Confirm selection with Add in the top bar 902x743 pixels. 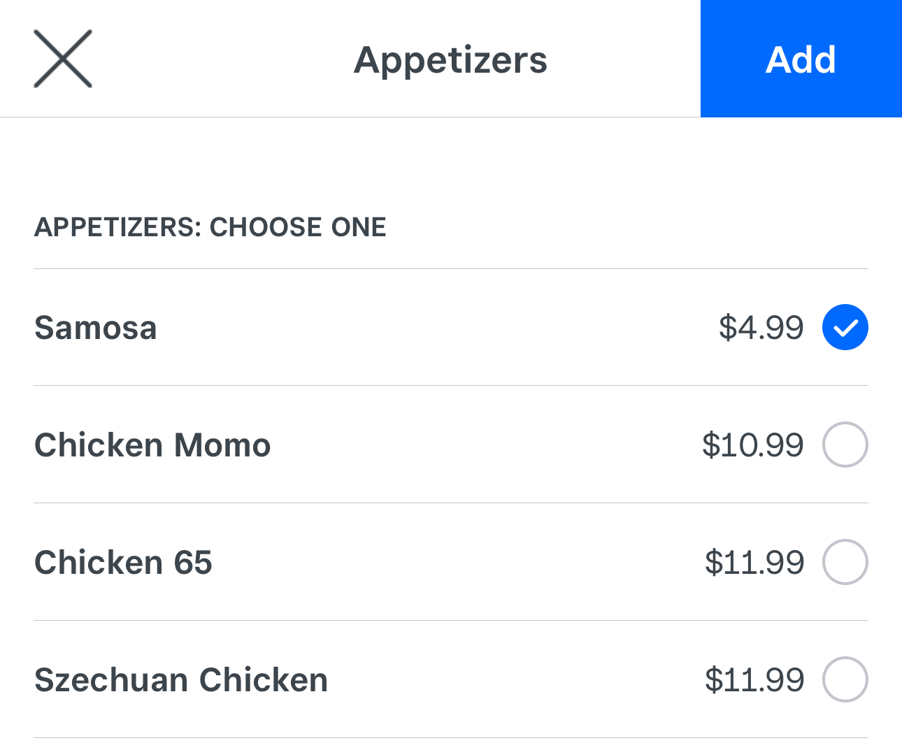pos(801,59)
